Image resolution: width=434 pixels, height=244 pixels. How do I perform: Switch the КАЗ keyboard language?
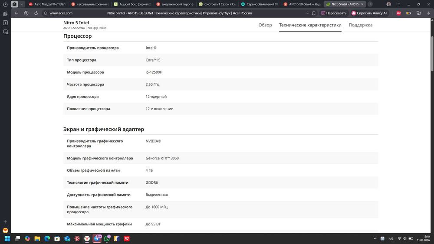tap(391, 238)
